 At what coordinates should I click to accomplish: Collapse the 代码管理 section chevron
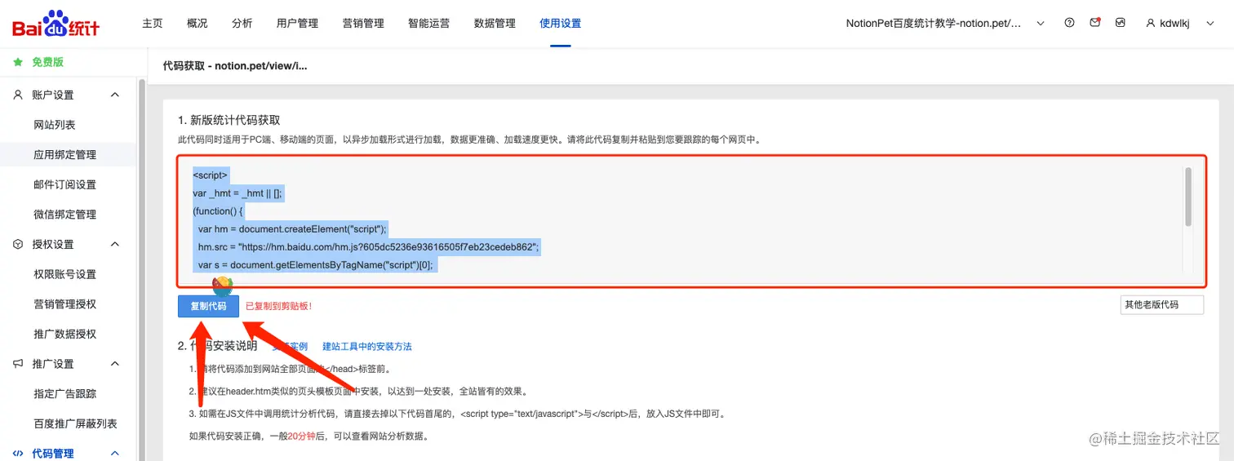[x=115, y=453]
